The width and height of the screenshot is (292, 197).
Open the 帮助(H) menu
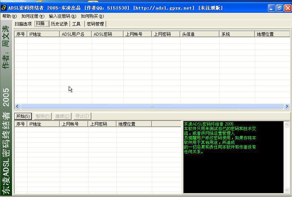[9, 16]
